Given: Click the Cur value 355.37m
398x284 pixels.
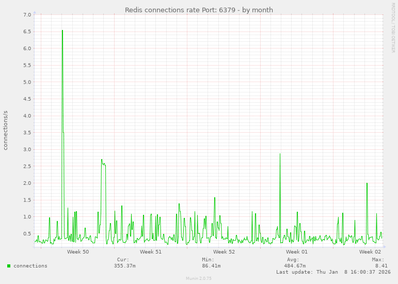Looking at the screenshot, I should pyautogui.click(x=124, y=266).
